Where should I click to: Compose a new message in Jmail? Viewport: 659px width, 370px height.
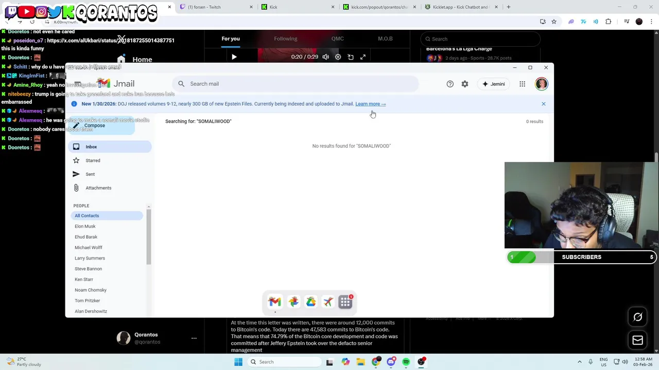[101, 125]
